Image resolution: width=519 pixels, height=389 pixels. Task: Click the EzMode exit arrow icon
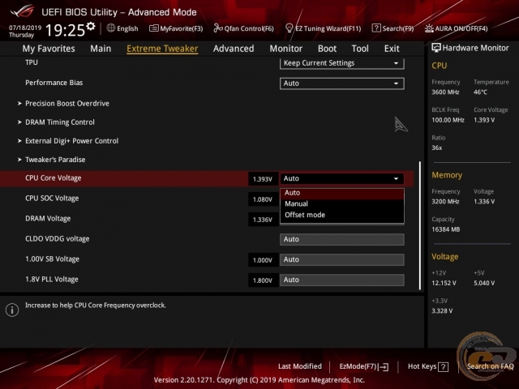[x=384, y=366]
